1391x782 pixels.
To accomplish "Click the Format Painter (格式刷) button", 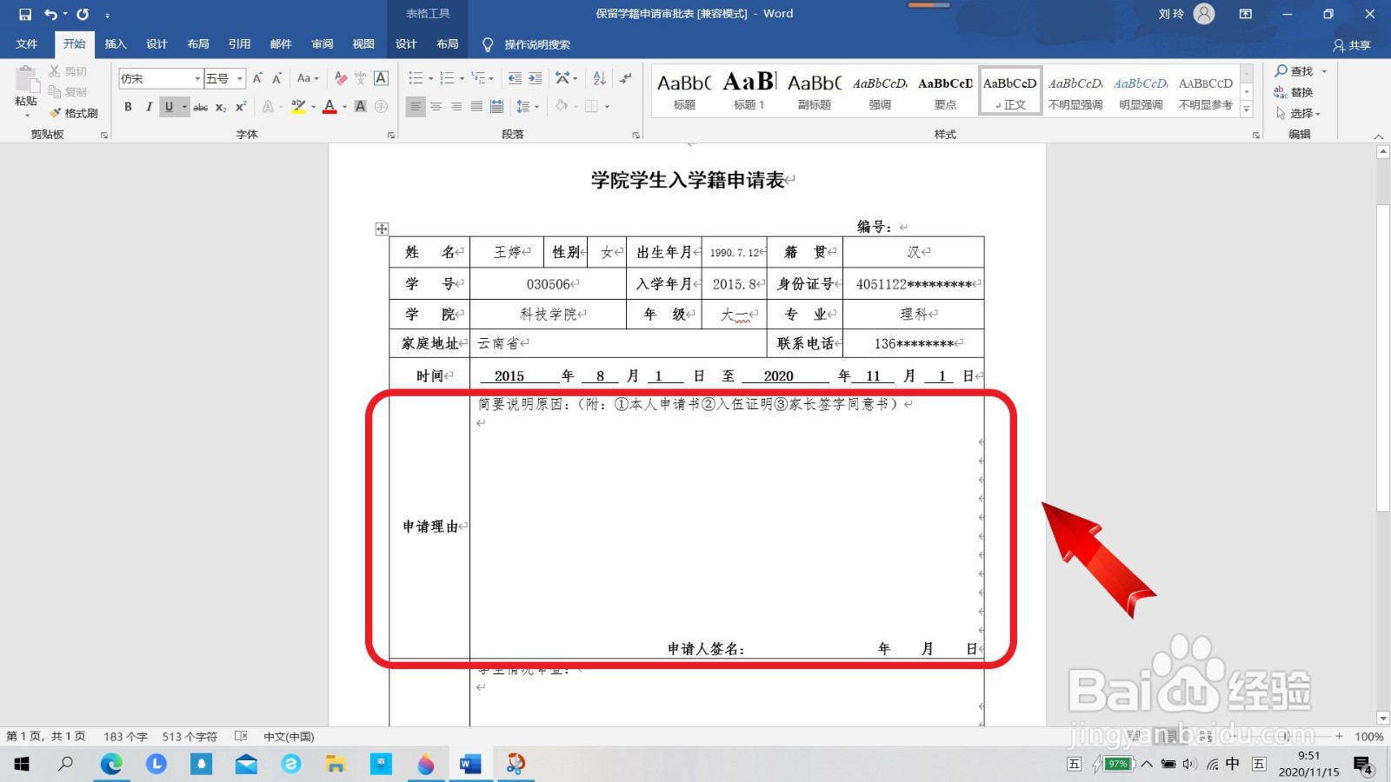I will pos(75,113).
